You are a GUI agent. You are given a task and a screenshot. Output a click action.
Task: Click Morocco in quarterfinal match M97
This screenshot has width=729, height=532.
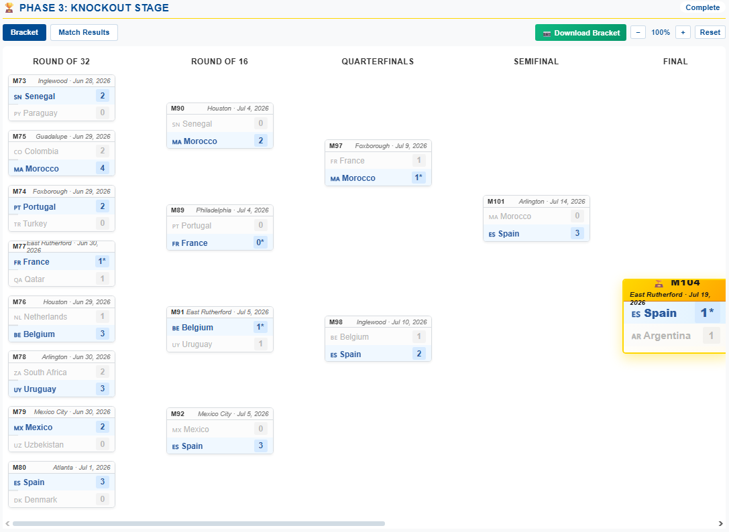click(x=358, y=178)
